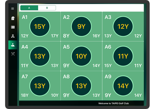Select the A2 9Y center circle
154x109 pixels.
pos(81,26)
